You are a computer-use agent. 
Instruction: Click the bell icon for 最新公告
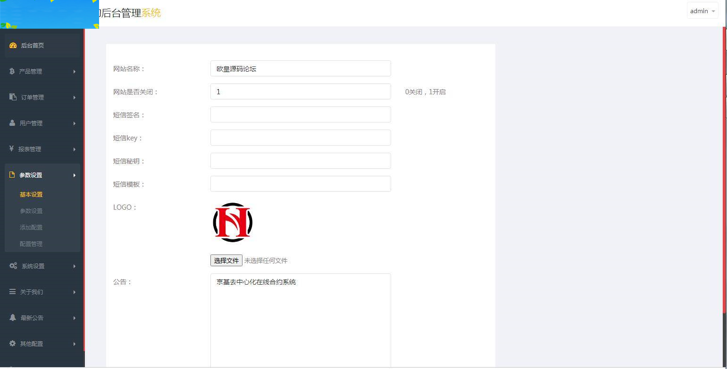[x=12, y=318]
